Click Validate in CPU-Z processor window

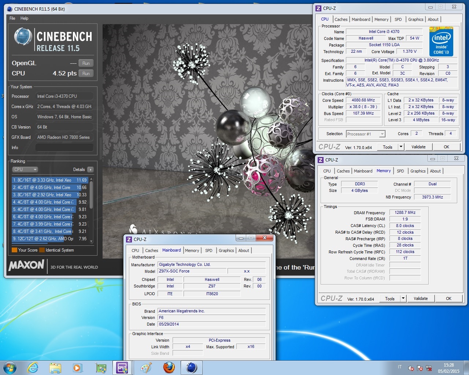point(418,147)
